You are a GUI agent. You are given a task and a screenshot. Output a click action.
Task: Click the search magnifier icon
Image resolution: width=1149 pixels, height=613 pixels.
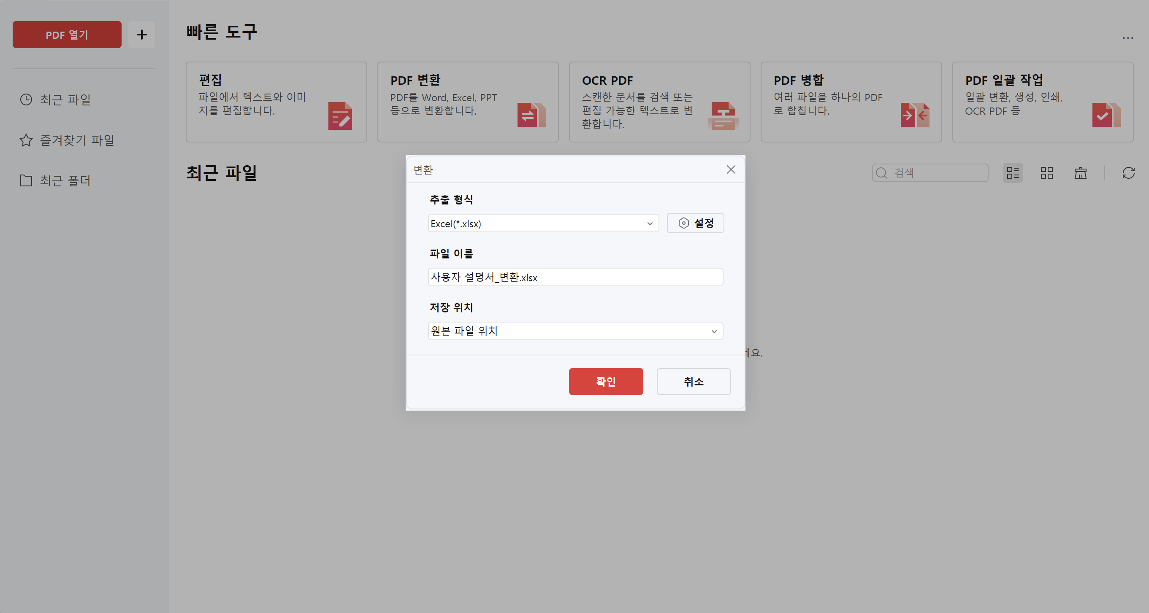point(882,173)
